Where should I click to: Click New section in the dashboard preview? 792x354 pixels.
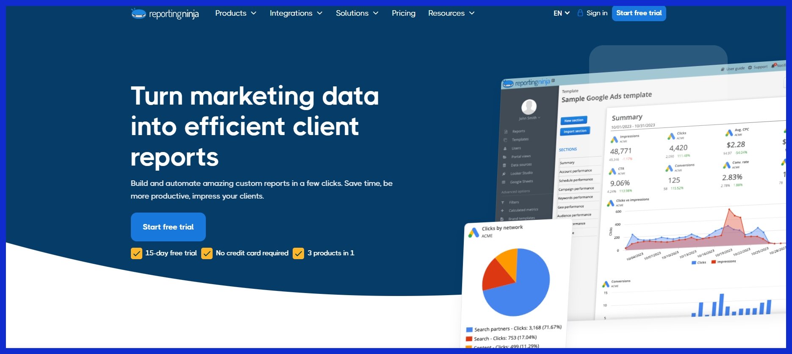tap(573, 121)
